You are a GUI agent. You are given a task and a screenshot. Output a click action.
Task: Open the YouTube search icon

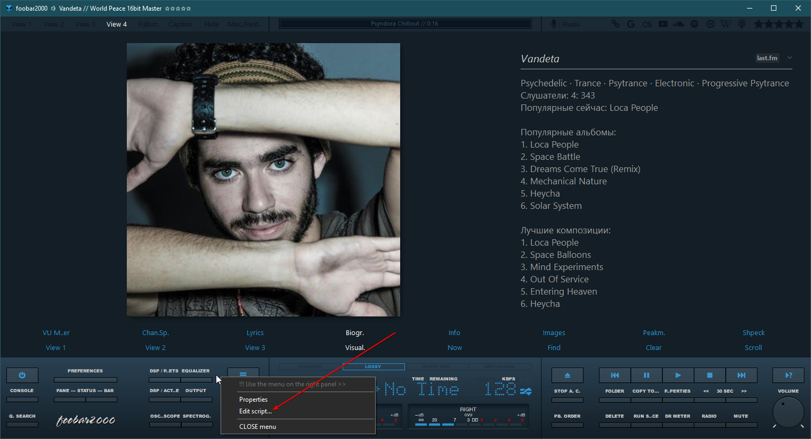tap(663, 24)
